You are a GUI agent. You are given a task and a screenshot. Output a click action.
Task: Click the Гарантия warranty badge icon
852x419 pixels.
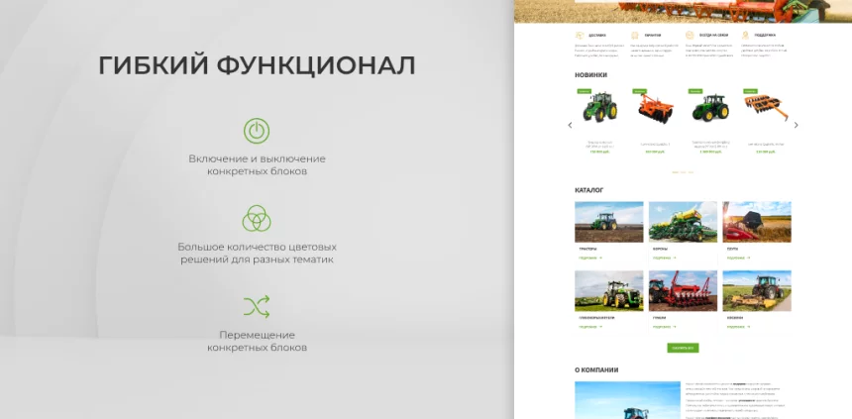635,35
